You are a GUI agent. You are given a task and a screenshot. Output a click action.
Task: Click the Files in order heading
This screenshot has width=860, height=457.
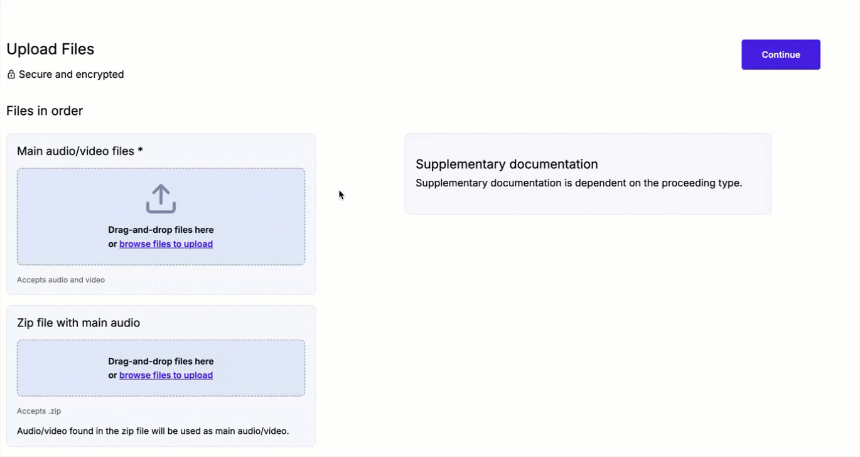pyautogui.click(x=45, y=111)
